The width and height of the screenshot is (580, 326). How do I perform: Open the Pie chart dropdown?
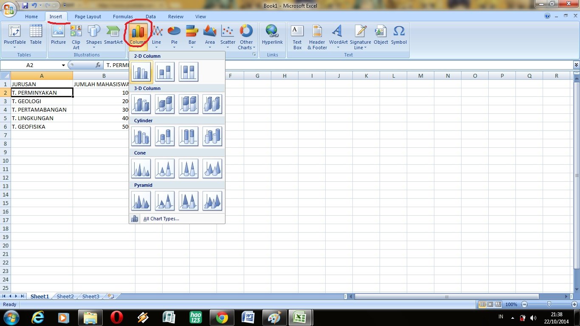tap(174, 37)
